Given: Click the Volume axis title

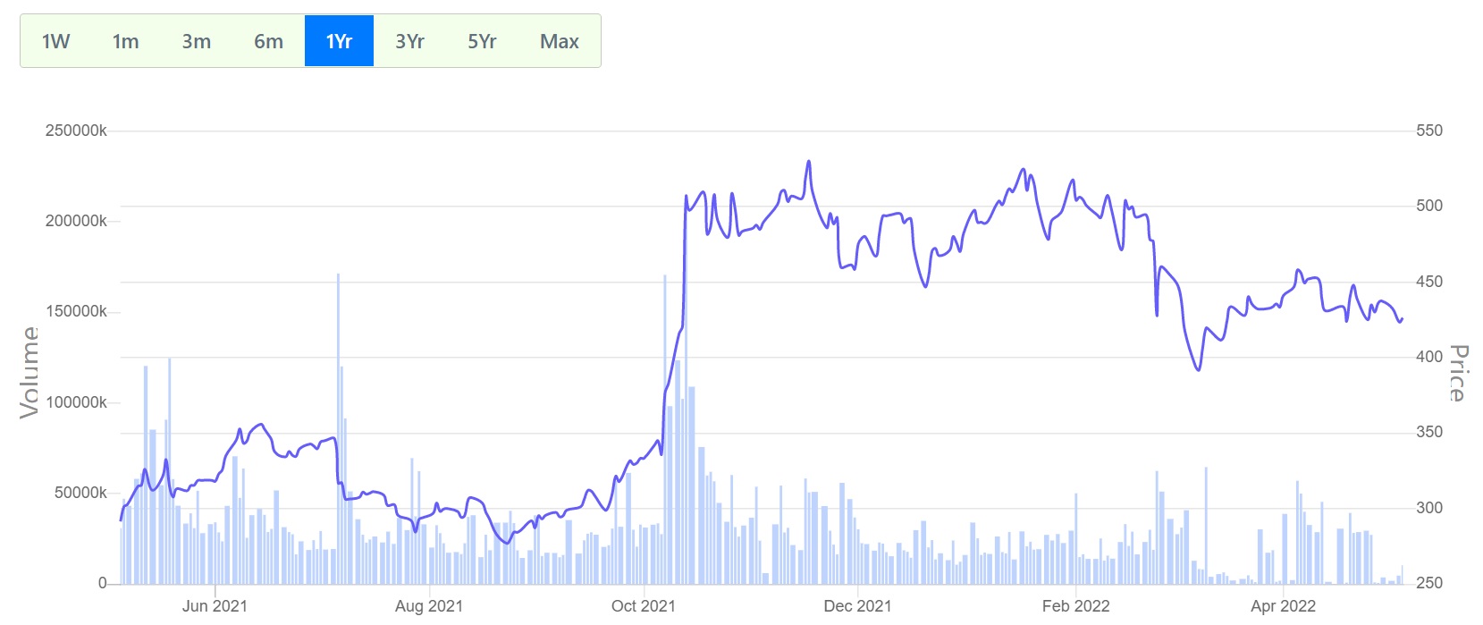Looking at the screenshot, I should pos(29,372).
